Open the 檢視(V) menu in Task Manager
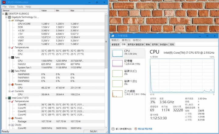Viewport: 219px width, 134px height. [137, 40]
